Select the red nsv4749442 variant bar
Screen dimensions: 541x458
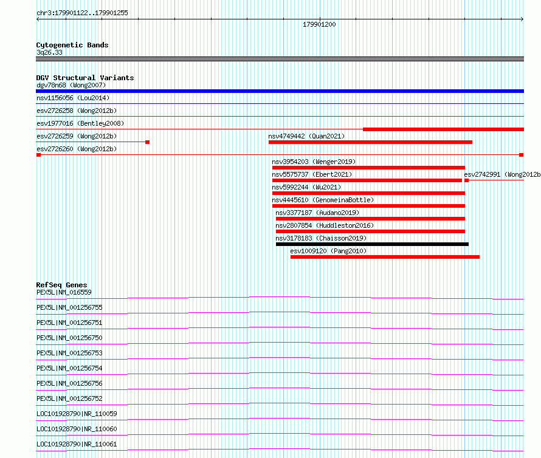point(371,142)
